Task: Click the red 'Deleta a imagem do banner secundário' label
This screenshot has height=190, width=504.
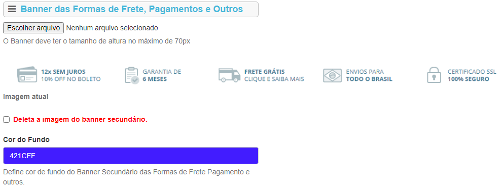Action: (x=80, y=120)
